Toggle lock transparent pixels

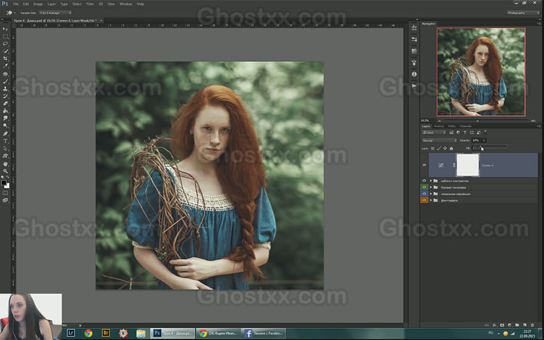click(x=433, y=148)
